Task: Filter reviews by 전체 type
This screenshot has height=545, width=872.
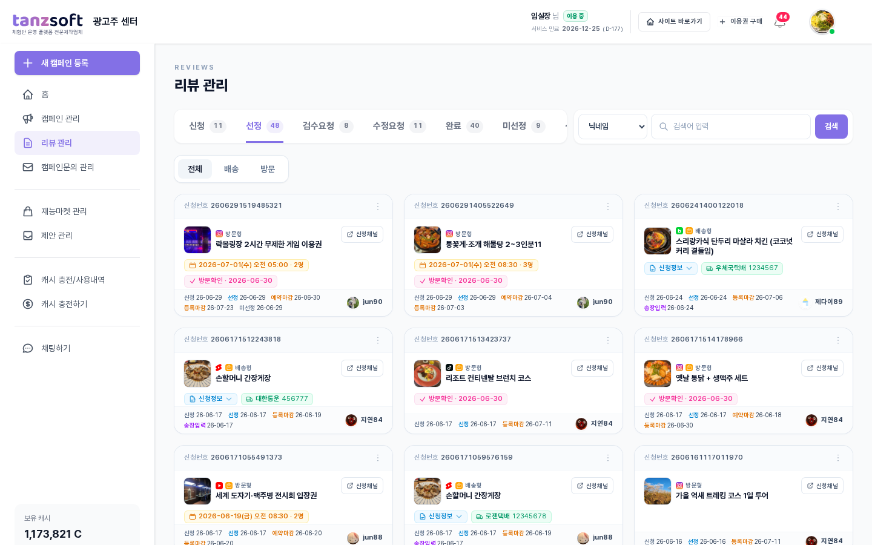Action: pos(195,169)
